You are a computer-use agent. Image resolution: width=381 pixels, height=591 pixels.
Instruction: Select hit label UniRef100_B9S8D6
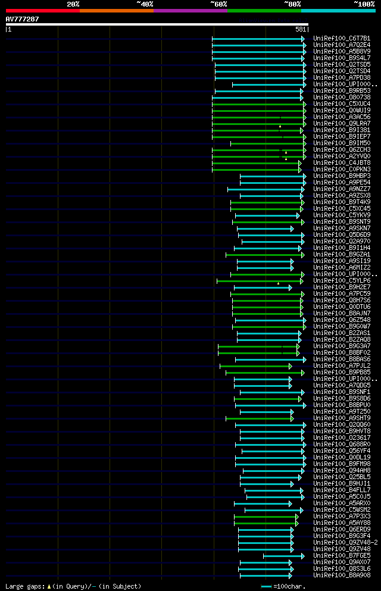[342, 399]
